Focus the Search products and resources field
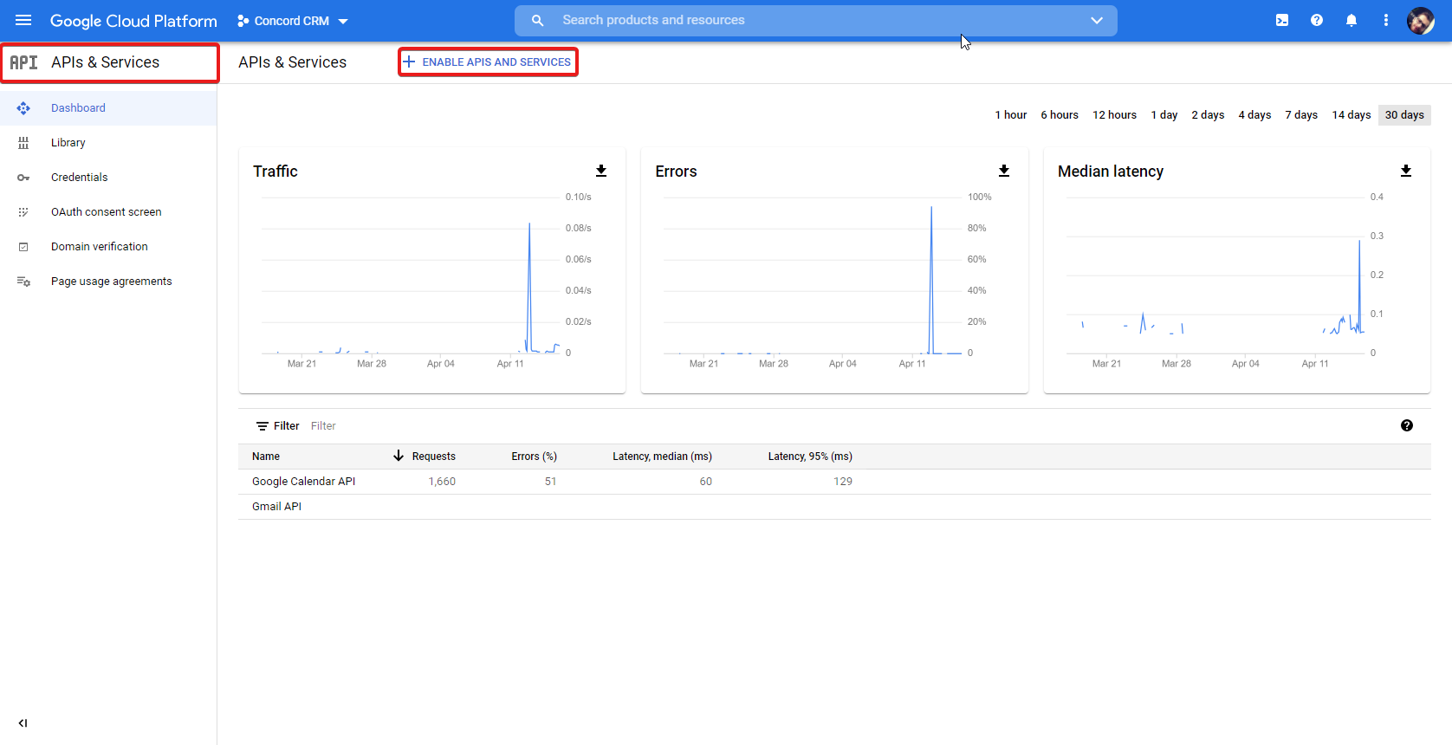1452x745 pixels. (814, 20)
